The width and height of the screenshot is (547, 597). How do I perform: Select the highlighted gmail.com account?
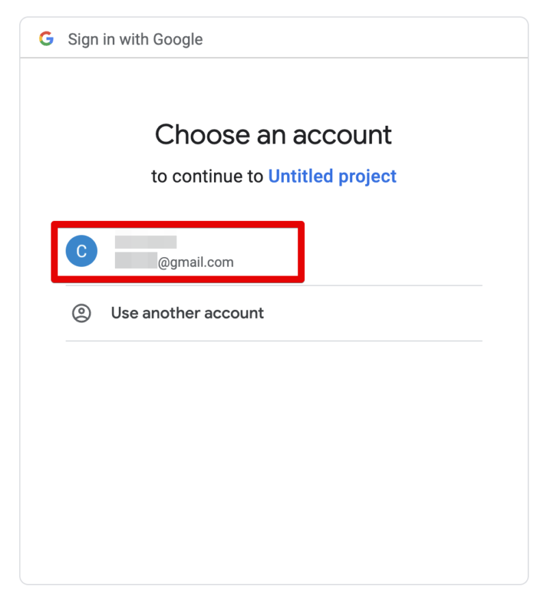(x=178, y=251)
